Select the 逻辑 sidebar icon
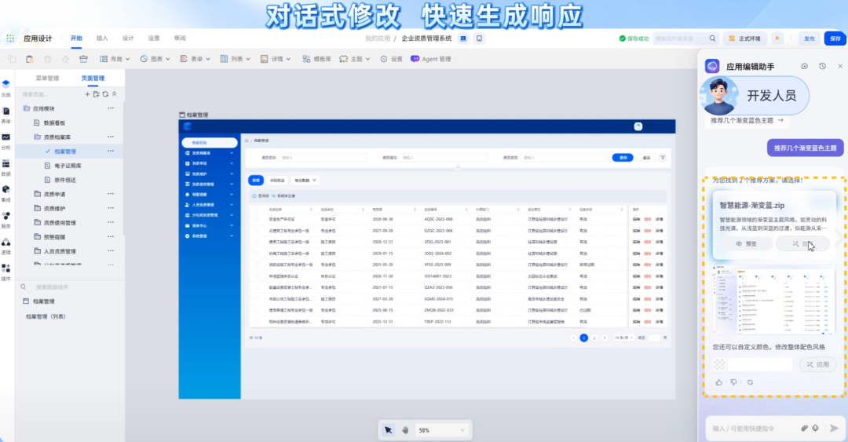 click(x=6, y=246)
